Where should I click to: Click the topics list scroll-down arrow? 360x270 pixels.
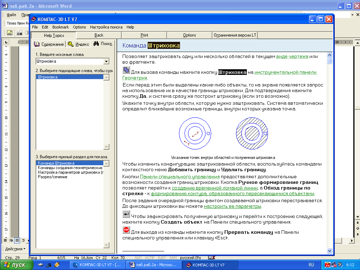[x=106, y=245]
